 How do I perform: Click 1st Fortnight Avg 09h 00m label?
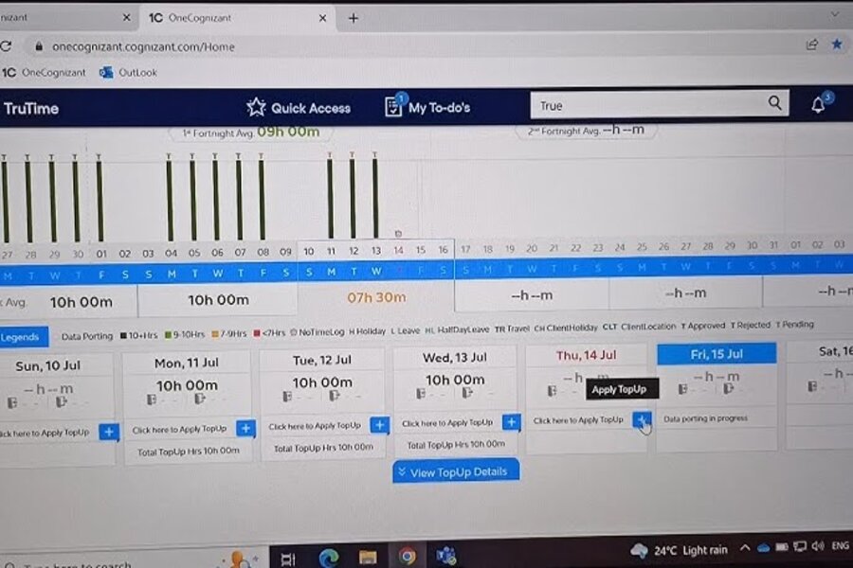(x=251, y=133)
